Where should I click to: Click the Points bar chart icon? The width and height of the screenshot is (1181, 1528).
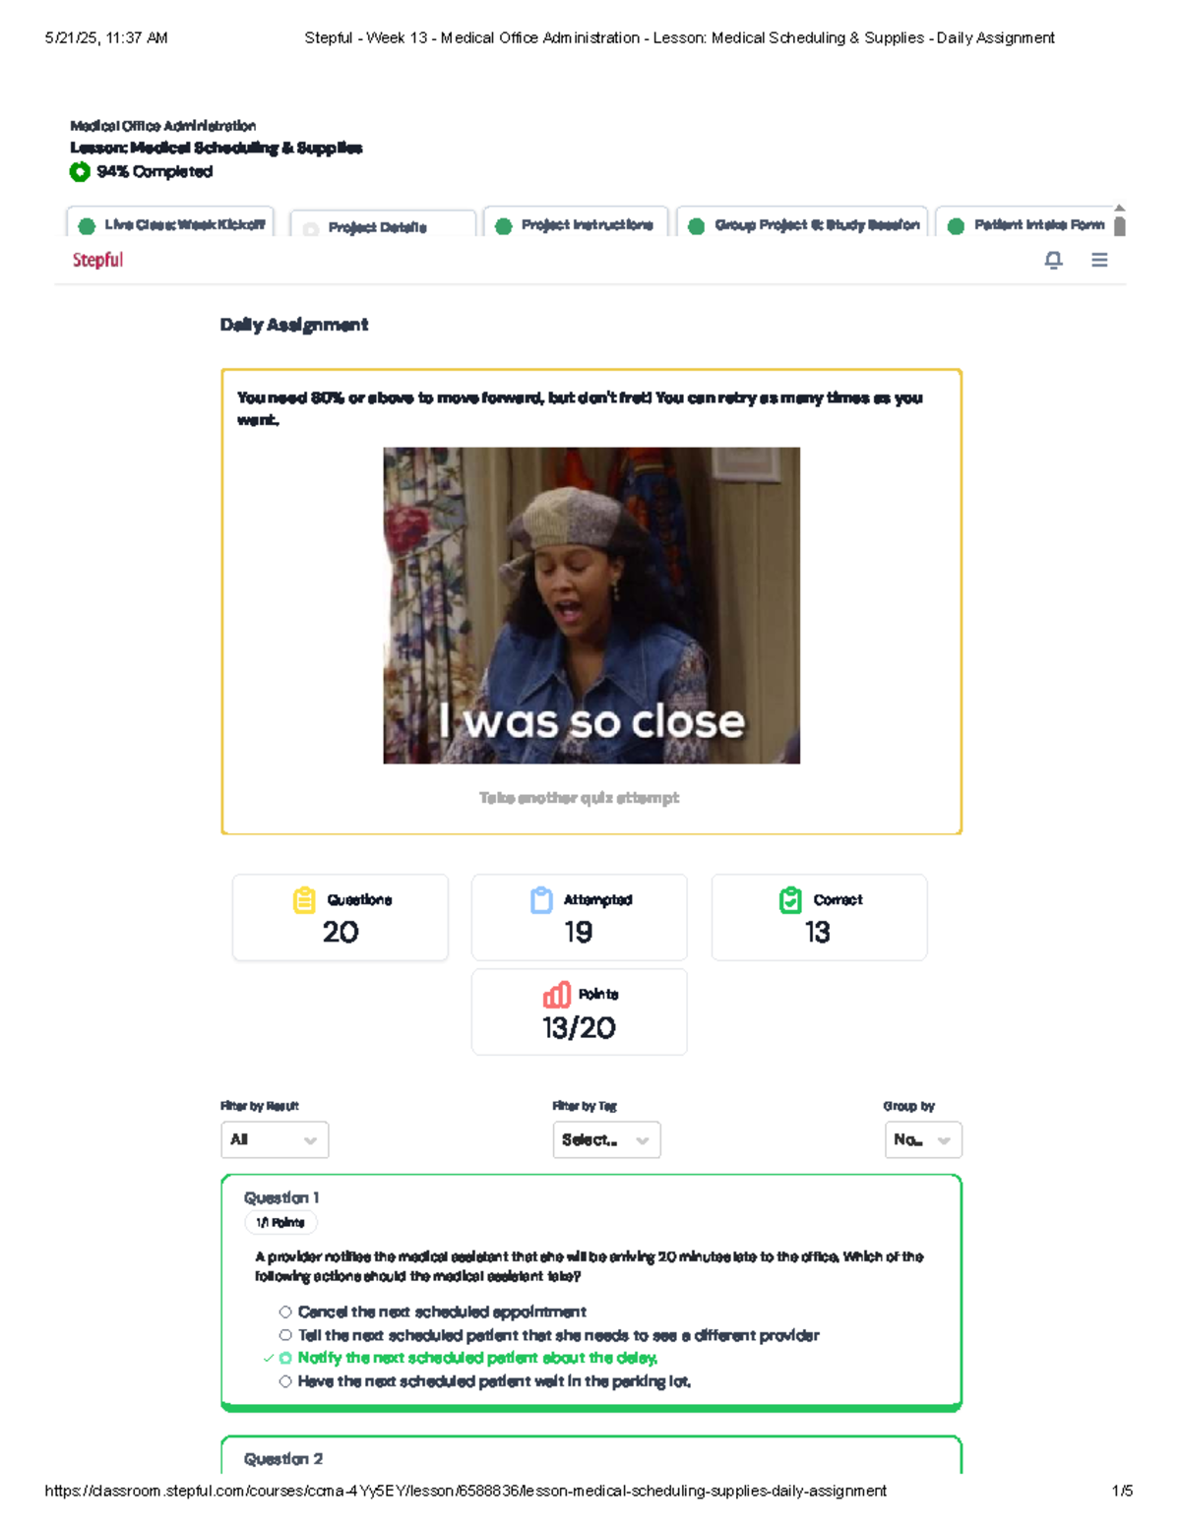pyautogui.click(x=556, y=995)
